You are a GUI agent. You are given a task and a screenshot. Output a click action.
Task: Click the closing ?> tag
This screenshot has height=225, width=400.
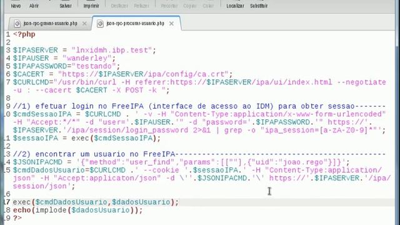17,218
